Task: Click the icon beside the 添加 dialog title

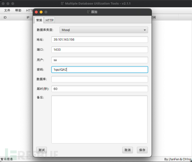Action: coord(88,12)
